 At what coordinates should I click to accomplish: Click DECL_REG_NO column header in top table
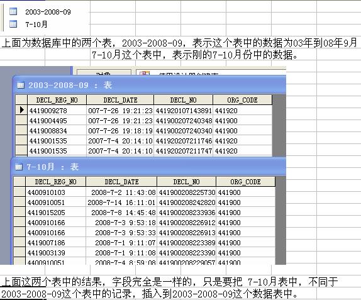(x=57, y=100)
